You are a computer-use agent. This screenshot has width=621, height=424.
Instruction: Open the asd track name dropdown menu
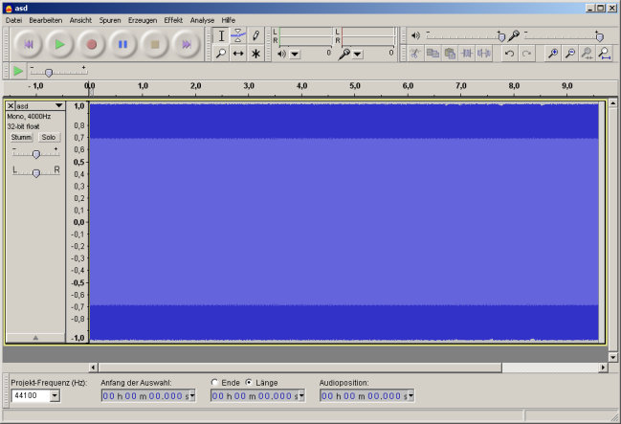pos(58,105)
